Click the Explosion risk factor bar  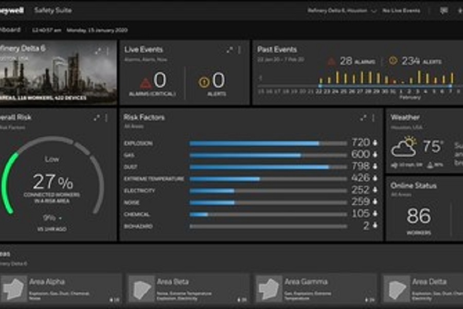pos(268,143)
